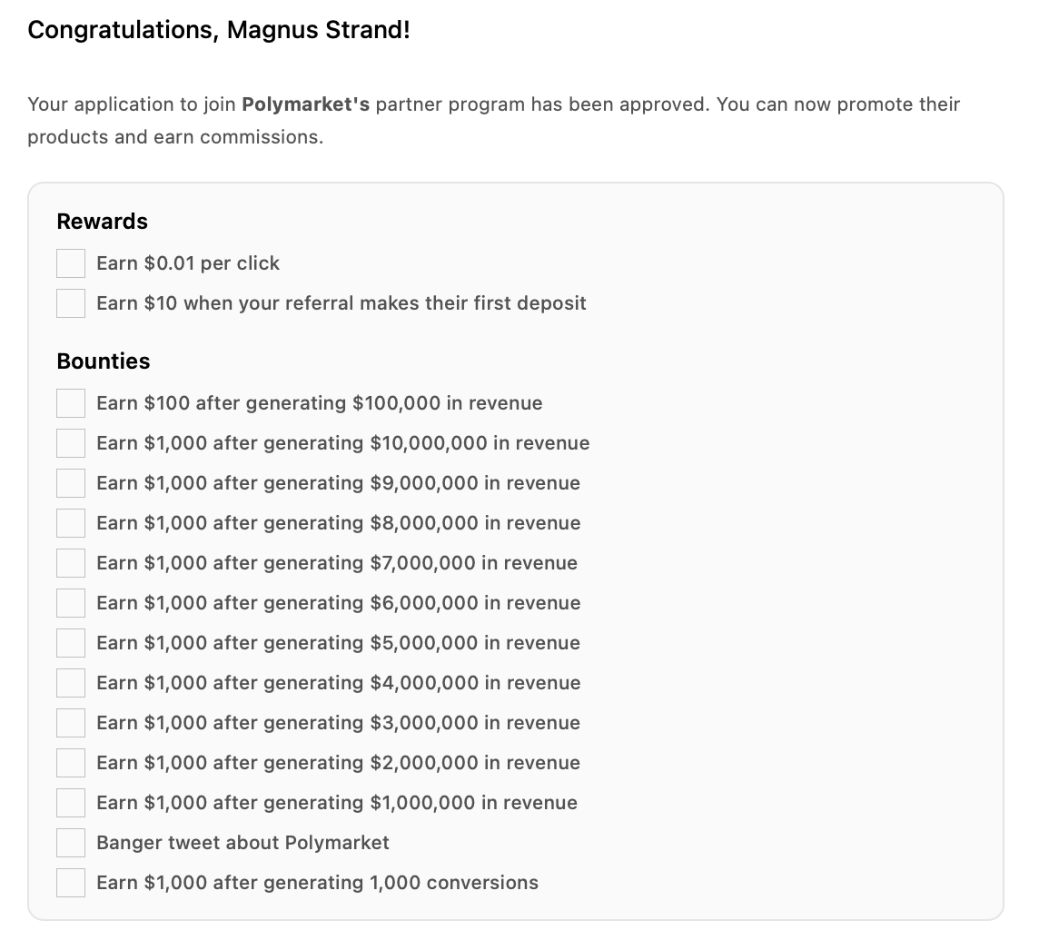
Task: Check the Banger tweet about Polymarket box
Action: (x=71, y=843)
